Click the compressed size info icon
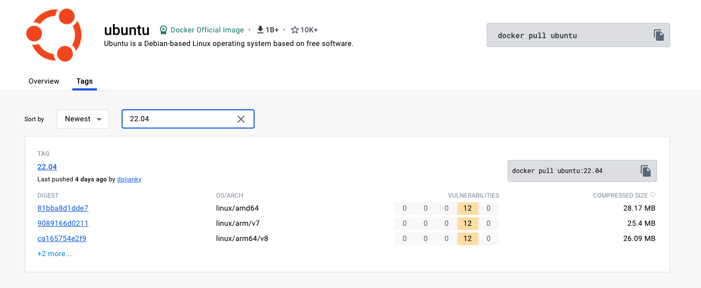 [652, 195]
